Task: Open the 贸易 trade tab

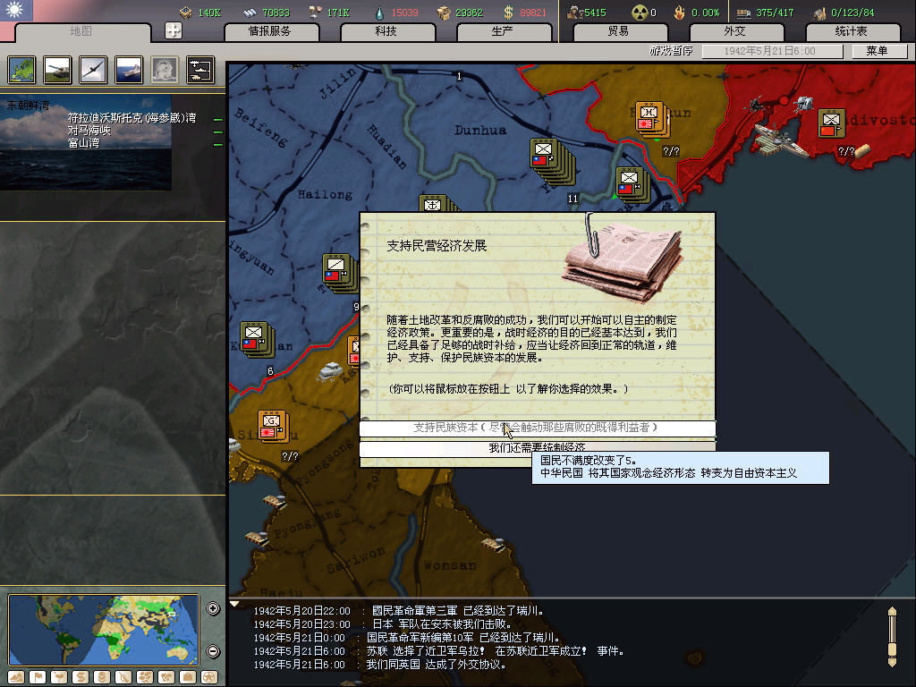Action: [x=620, y=31]
